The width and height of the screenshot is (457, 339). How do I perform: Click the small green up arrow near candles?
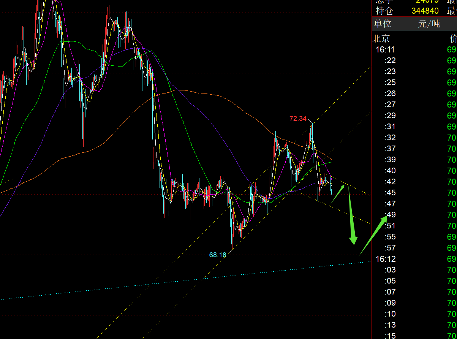coord(338,194)
